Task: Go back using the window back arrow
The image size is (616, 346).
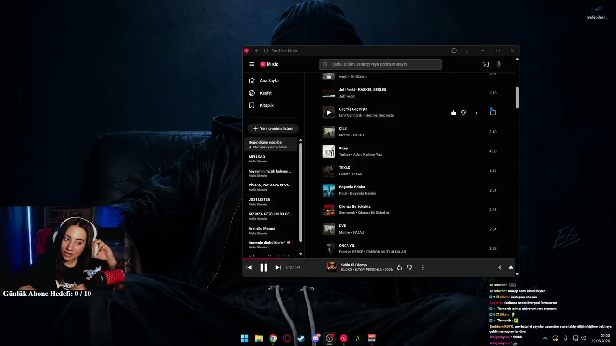Action: (x=257, y=51)
